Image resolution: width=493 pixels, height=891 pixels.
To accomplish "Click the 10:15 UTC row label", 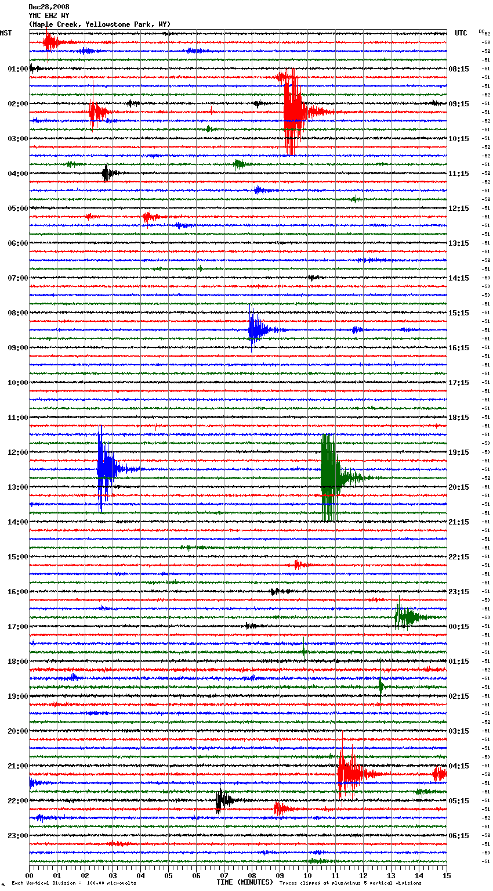I will pyautogui.click(x=459, y=139).
